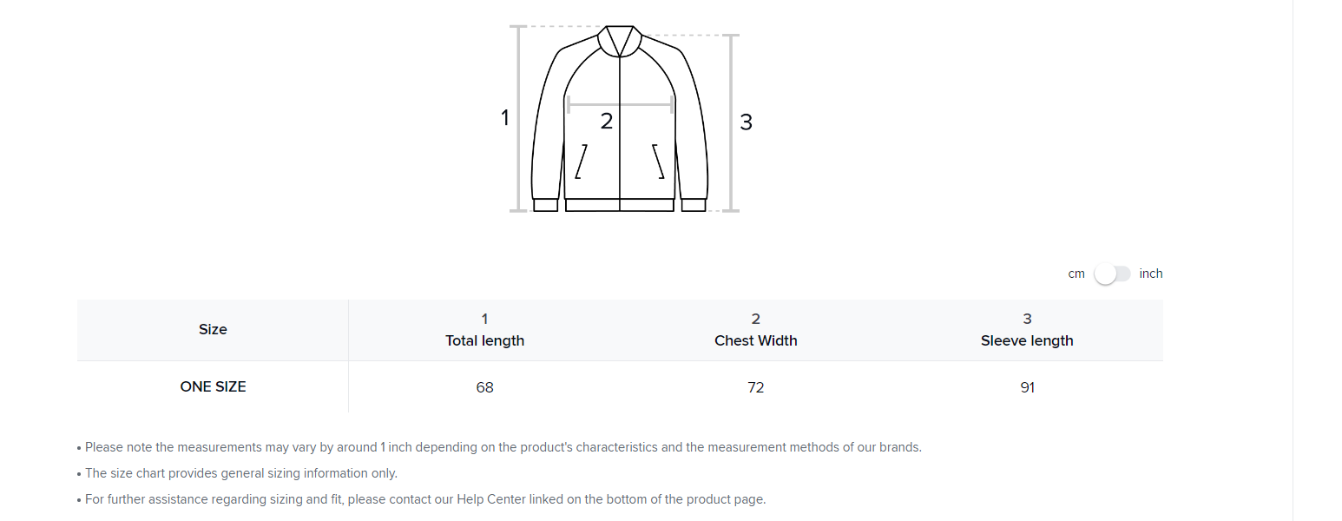Click the number 1 total length marker
Image resolution: width=1342 pixels, height=521 pixels.
click(x=504, y=118)
